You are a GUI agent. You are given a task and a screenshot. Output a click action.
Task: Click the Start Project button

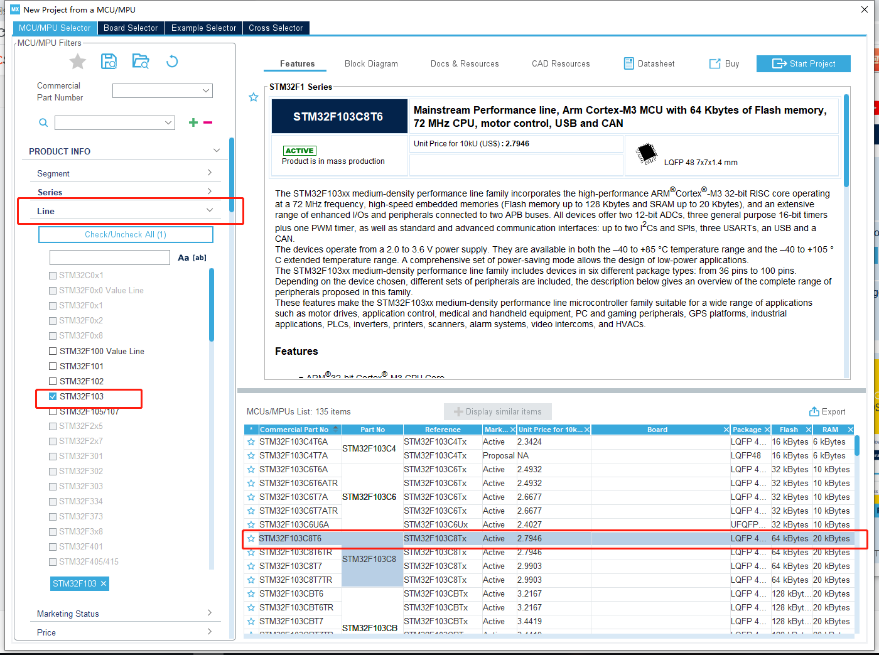coord(803,63)
